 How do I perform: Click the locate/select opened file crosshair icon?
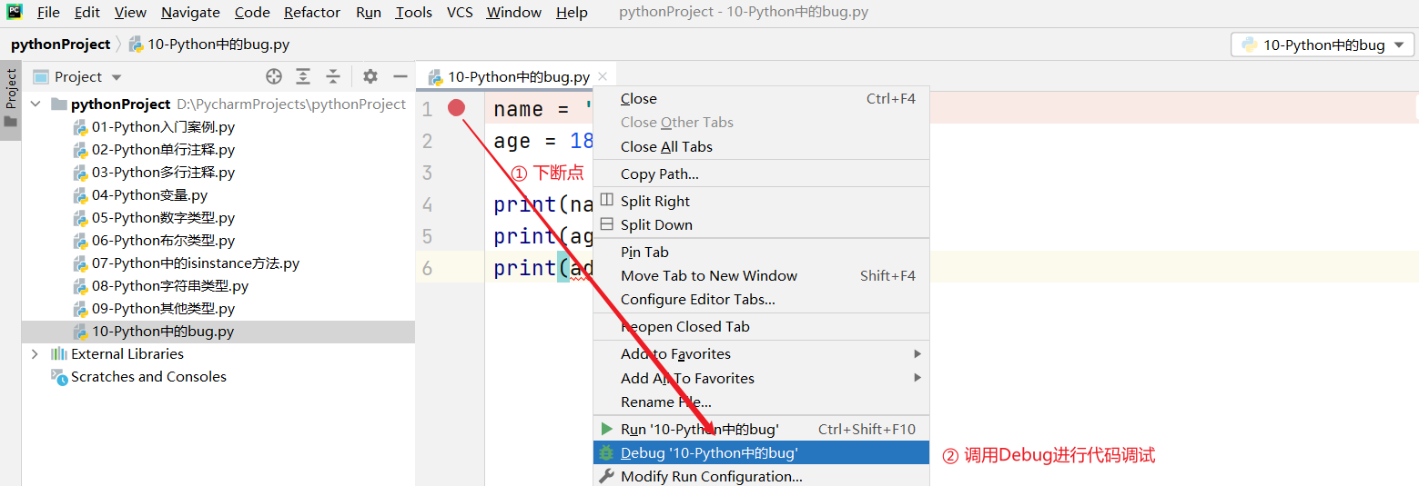point(274,76)
